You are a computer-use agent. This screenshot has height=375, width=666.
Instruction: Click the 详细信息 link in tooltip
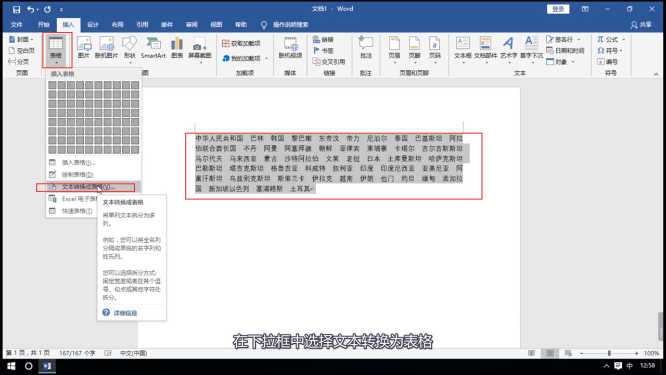(x=125, y=313)
